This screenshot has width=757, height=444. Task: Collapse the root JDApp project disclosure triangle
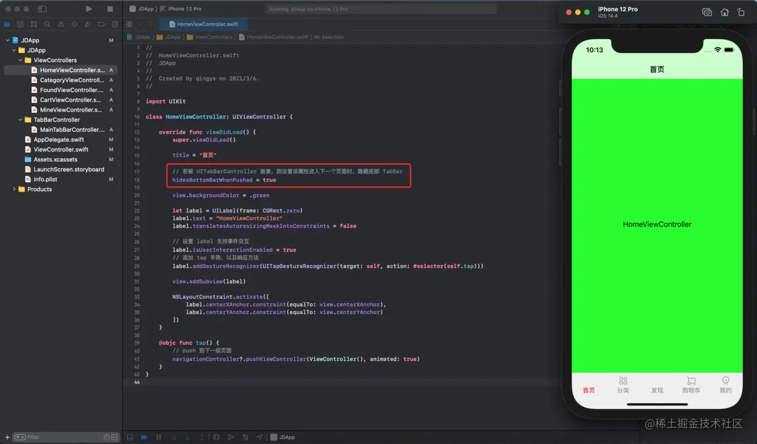pos(7,40)
